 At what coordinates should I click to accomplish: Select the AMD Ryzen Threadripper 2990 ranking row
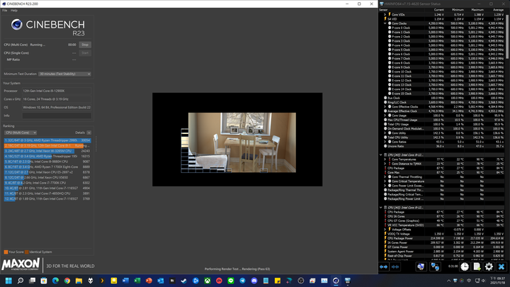pos(47,140)
